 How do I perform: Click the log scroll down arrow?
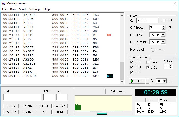click(122, 82)
